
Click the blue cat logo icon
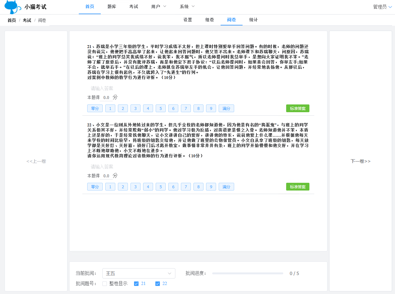coord(13,7)
